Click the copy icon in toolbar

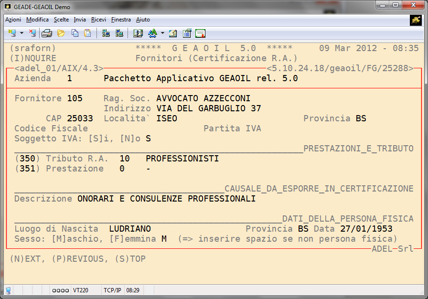coord(75,33)
